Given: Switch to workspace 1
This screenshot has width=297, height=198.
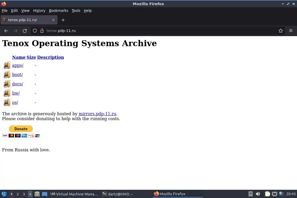Looking at the screenshot, I should tap(12, 194).
